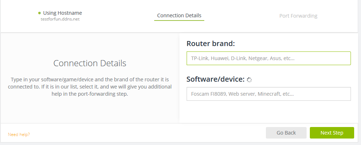Screen dimensions: 361x145
Task: Focus the Router brand input field
Action: point(268,58)
